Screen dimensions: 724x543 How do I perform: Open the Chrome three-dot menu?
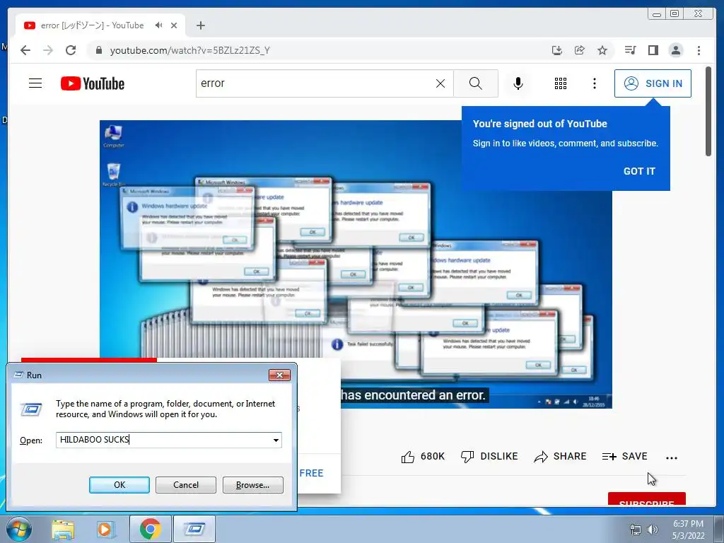point(699,50)
